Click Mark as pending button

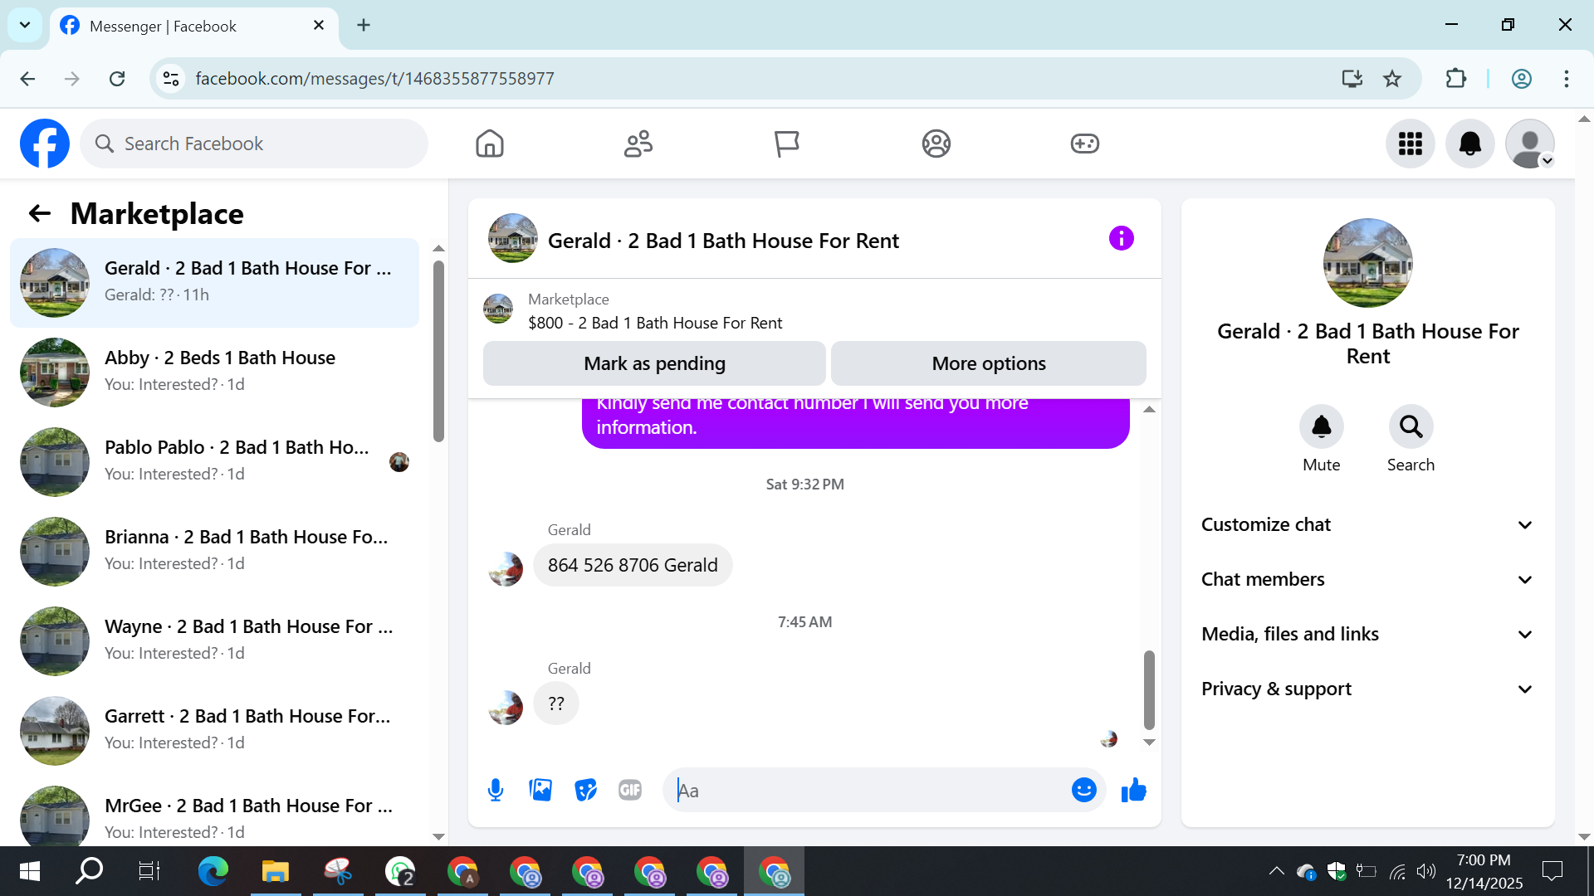[654, 363]
